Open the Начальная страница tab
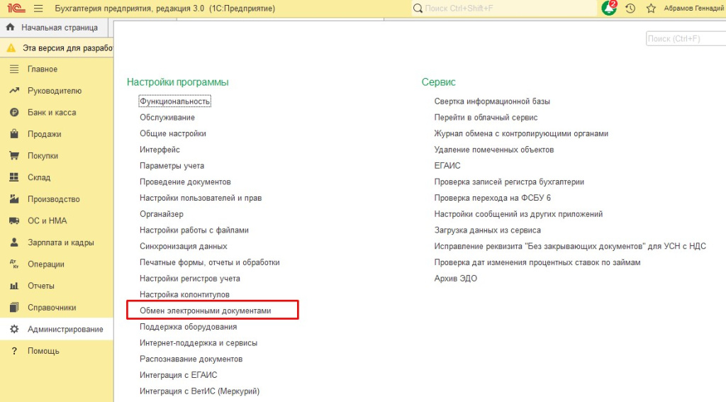Image resolution: width=726 pixels, height=402 pixels. pos(54,28)
